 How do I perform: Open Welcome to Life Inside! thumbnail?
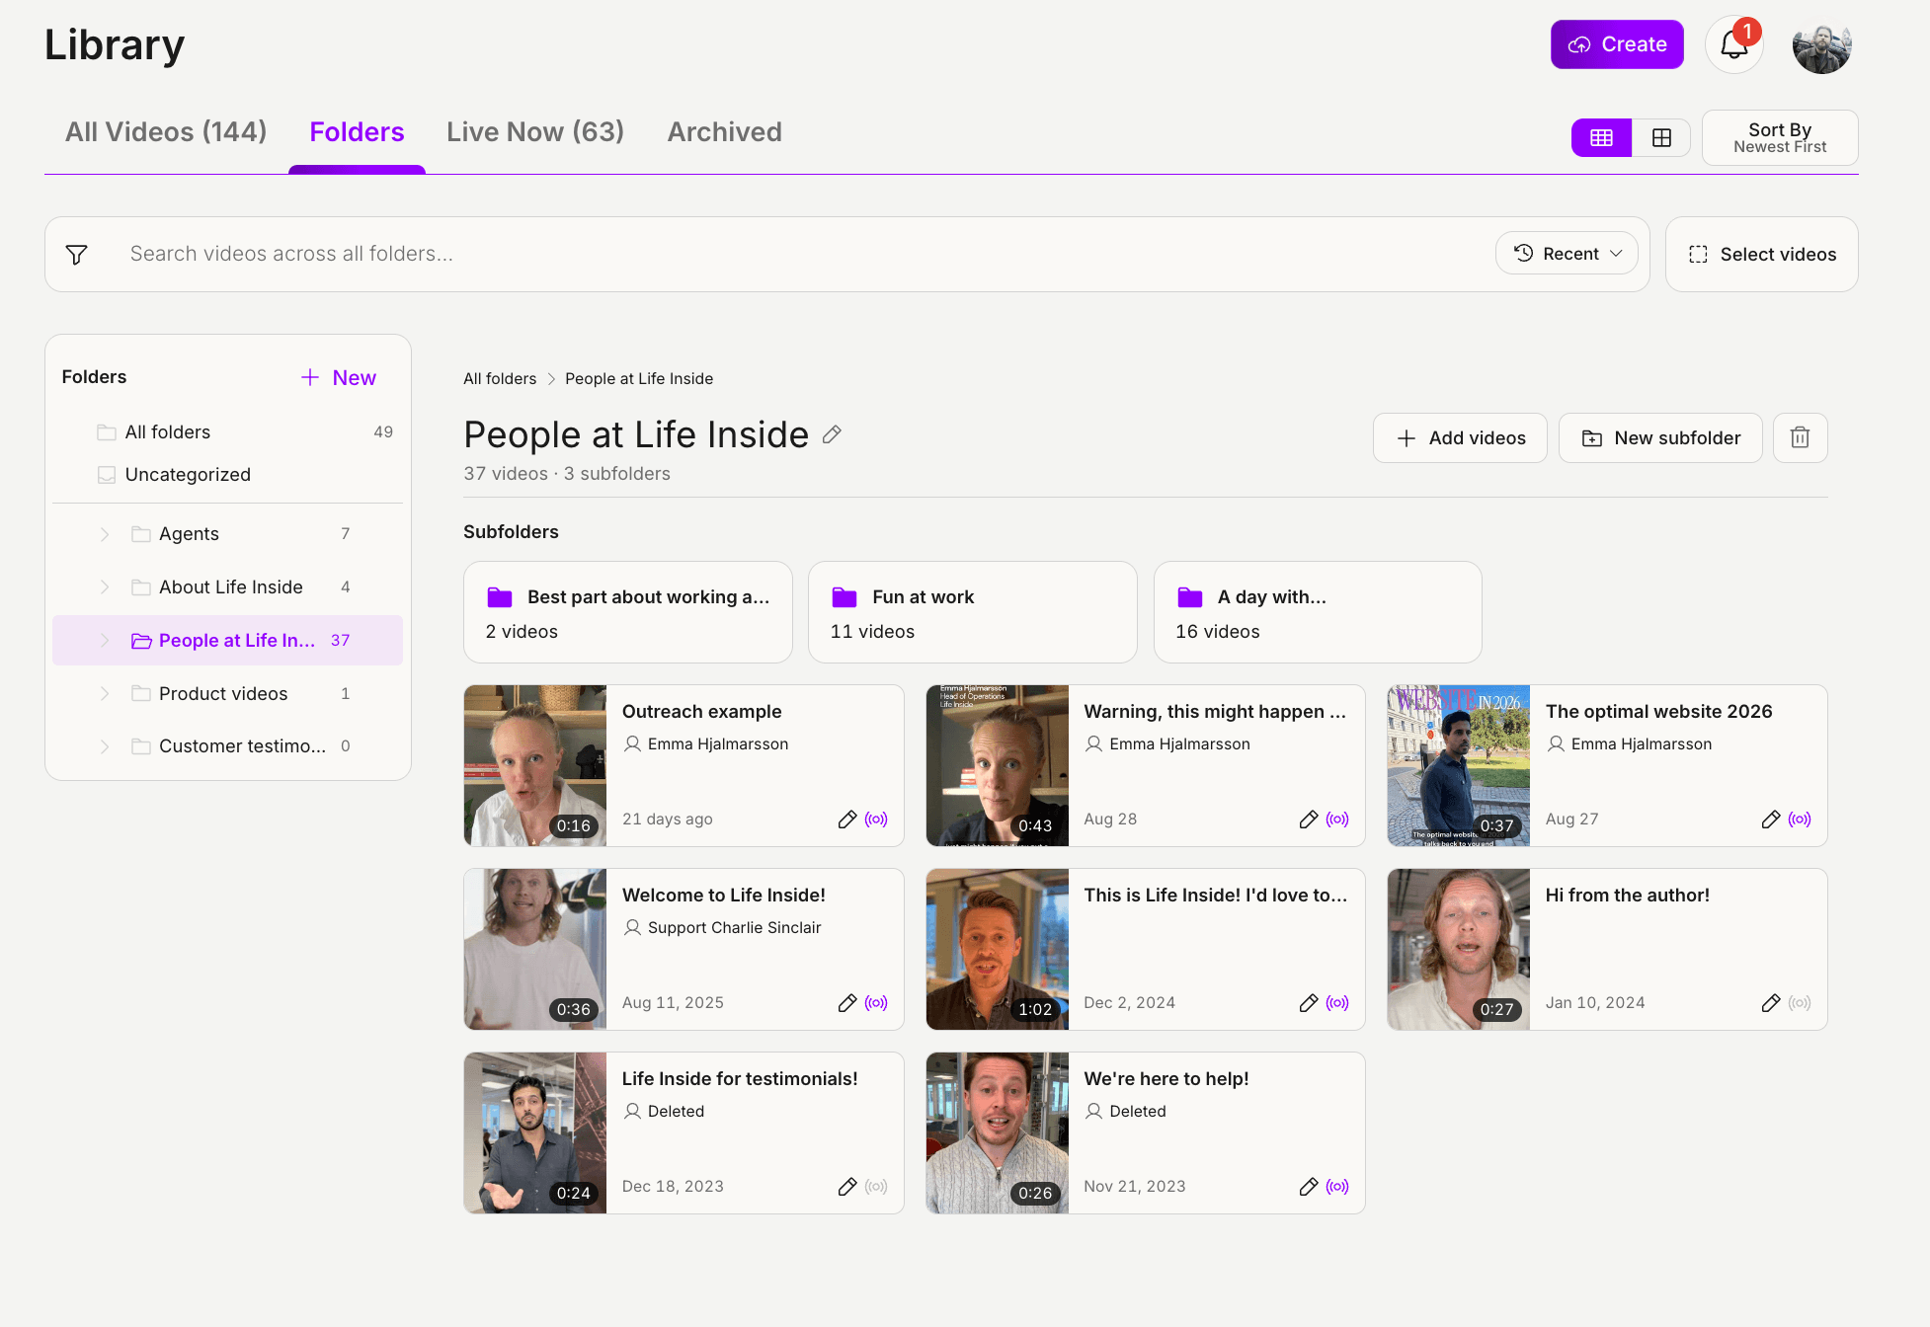tap(535, 949)
